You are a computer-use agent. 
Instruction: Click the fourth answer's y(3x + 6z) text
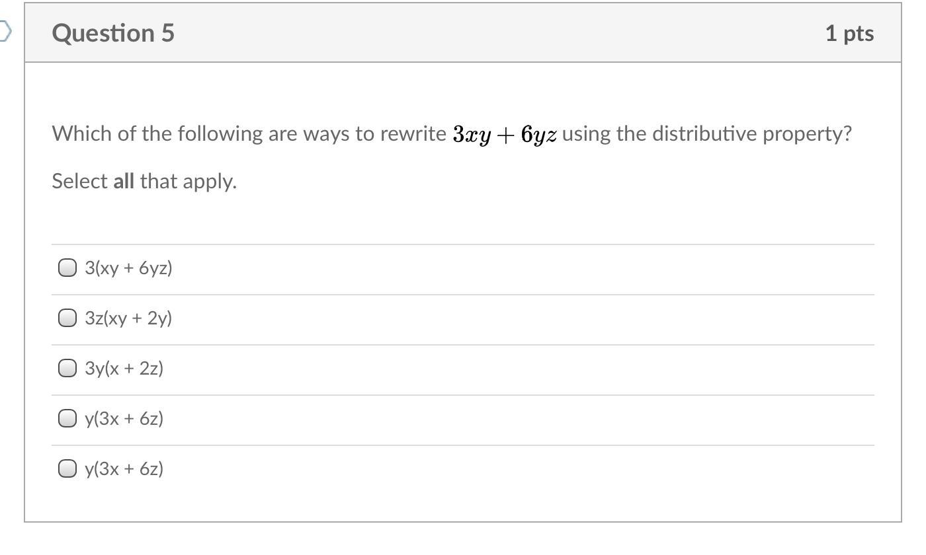click(x=124, y=418)
